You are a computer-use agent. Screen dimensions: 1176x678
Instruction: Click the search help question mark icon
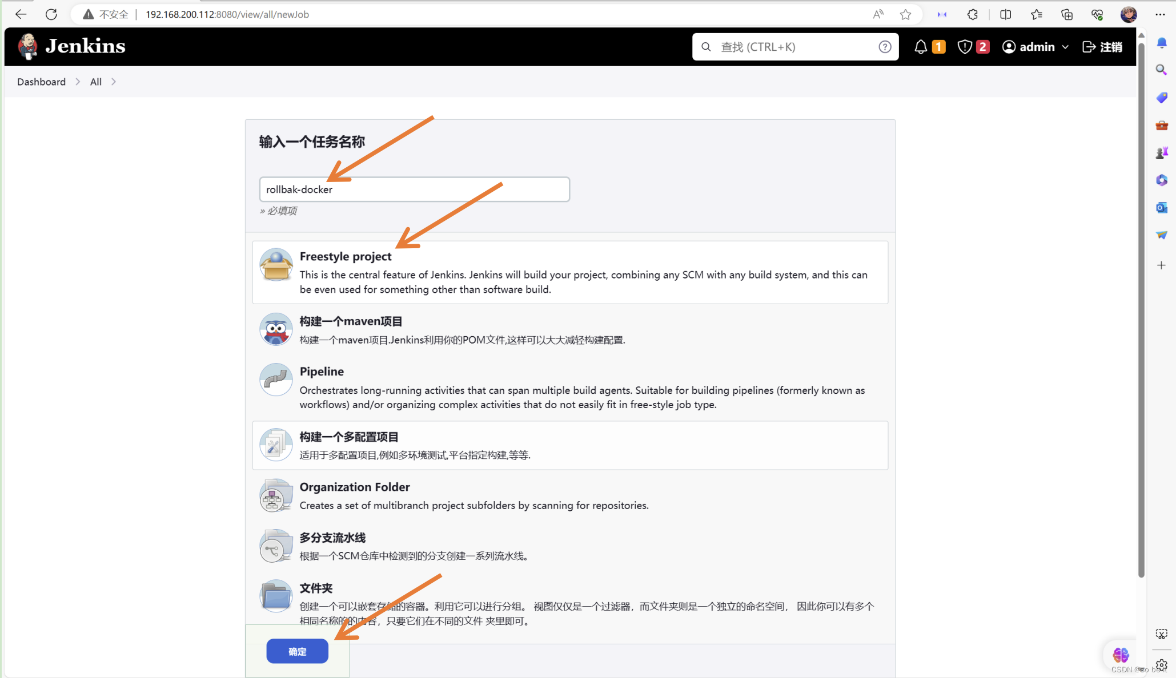click(885, 47)
